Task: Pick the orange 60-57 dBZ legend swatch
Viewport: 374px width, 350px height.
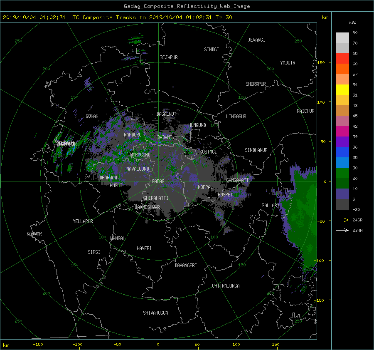Action: (342, 69)
